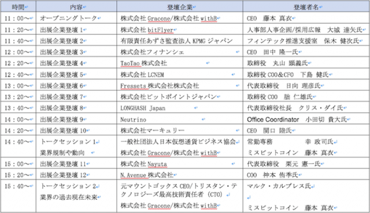370x213 pixels.
Task: Click トークセッション2 text
Action: [68, 186]
